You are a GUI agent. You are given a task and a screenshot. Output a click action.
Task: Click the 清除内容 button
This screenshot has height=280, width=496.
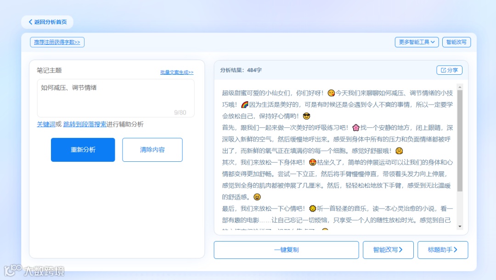[152, 150]
